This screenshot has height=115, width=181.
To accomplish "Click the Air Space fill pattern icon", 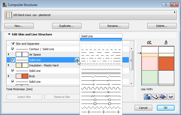I will [19, 54].
